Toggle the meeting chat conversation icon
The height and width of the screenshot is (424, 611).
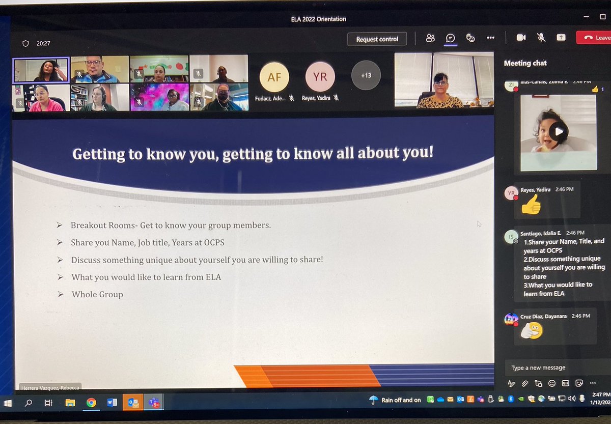pos(450,38)
